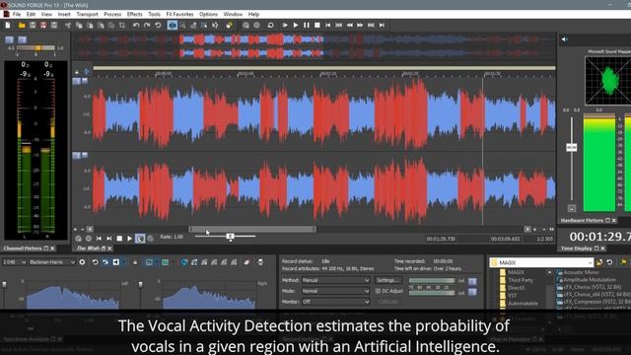Toggle the DC Adjust checkbox
This screenshot has width=631, height=355.
tap(378, 291)
